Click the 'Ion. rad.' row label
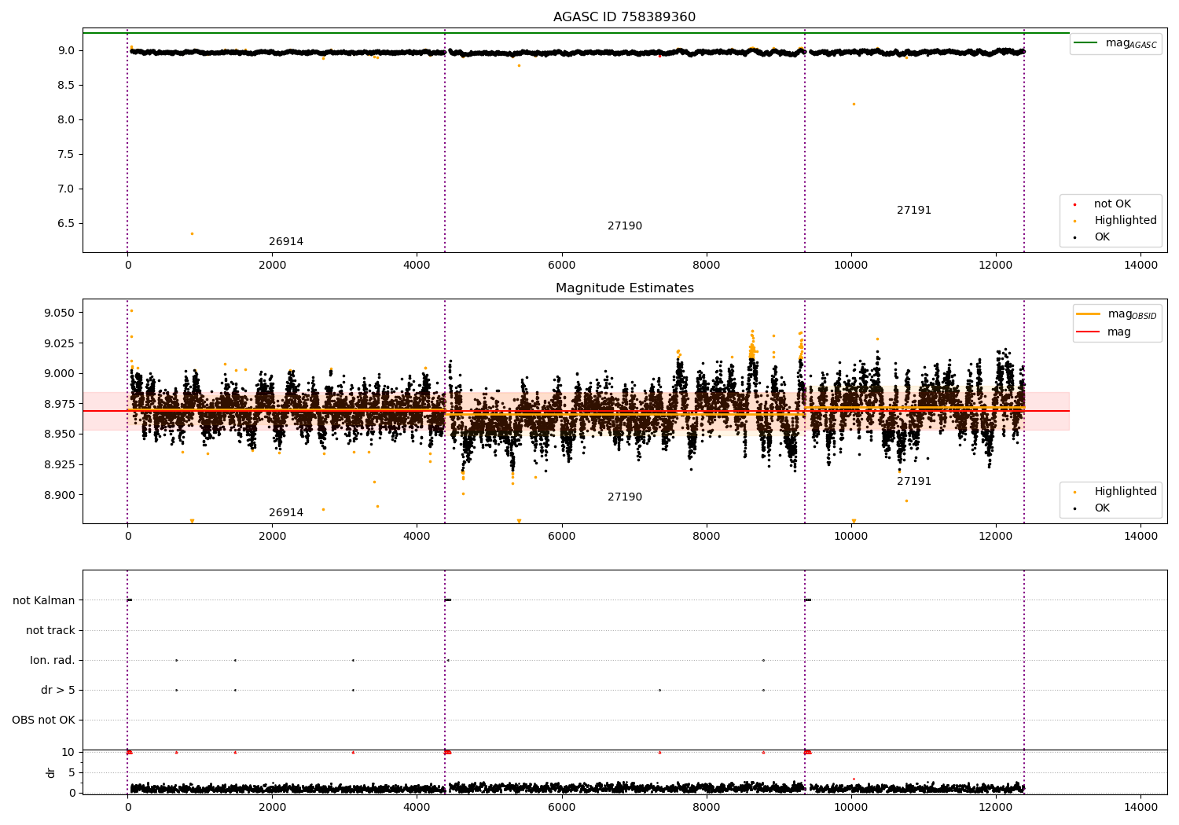The image size is (1179, 825). coord(53,660)
